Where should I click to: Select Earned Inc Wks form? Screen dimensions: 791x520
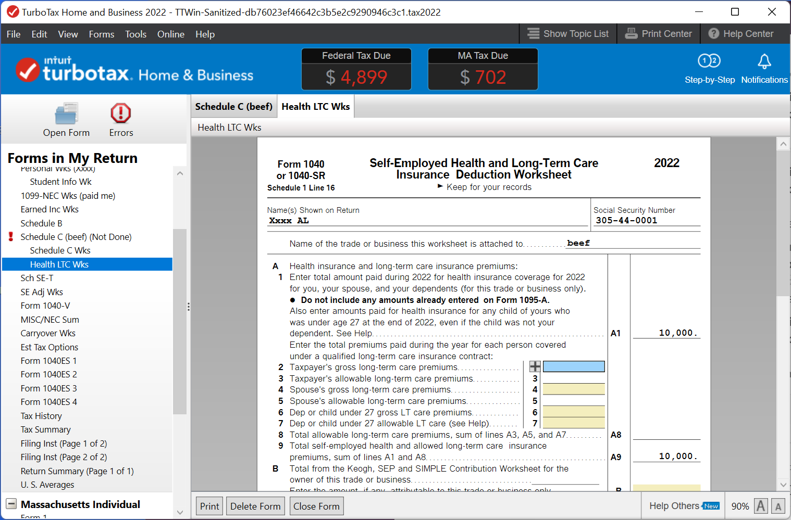tap(50, 209)
